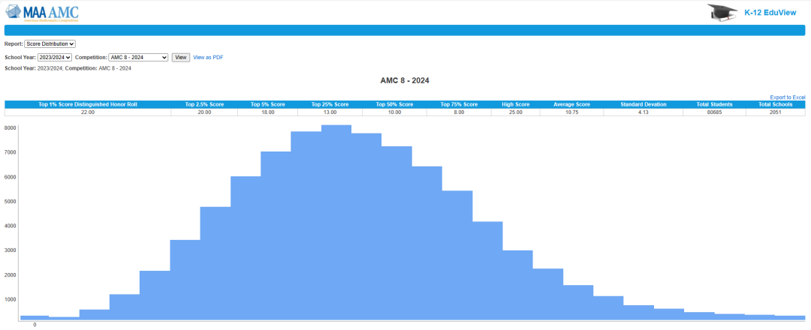Click the AMC 8 - 2024 chart heading
This screenshot has height=330, width=811.
tap(405, 80)
